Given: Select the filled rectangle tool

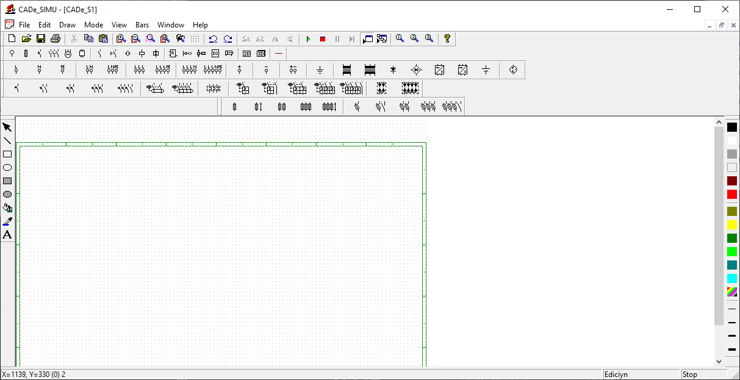Looking at the screenshot, I should (x=7, y=181).
